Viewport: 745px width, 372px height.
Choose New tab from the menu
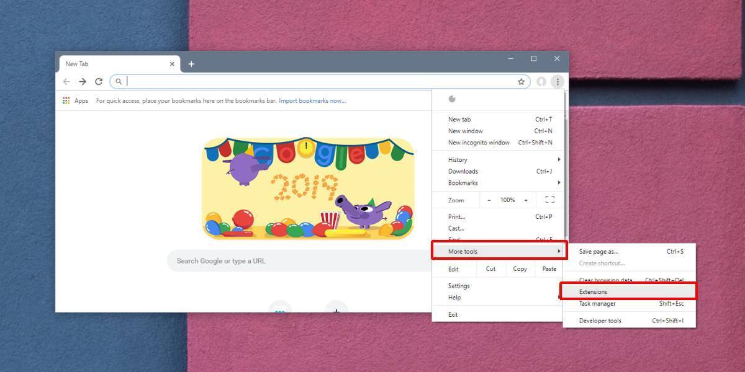[x=499, y=119]
